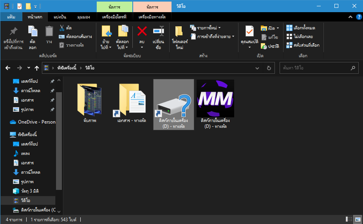This screenshot has width=363, height=224.
Task: Collapse the ribbon with the chevron
Action: 350,17
